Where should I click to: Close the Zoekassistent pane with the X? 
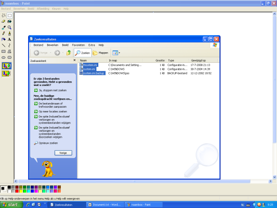click(x=74, y=60)
